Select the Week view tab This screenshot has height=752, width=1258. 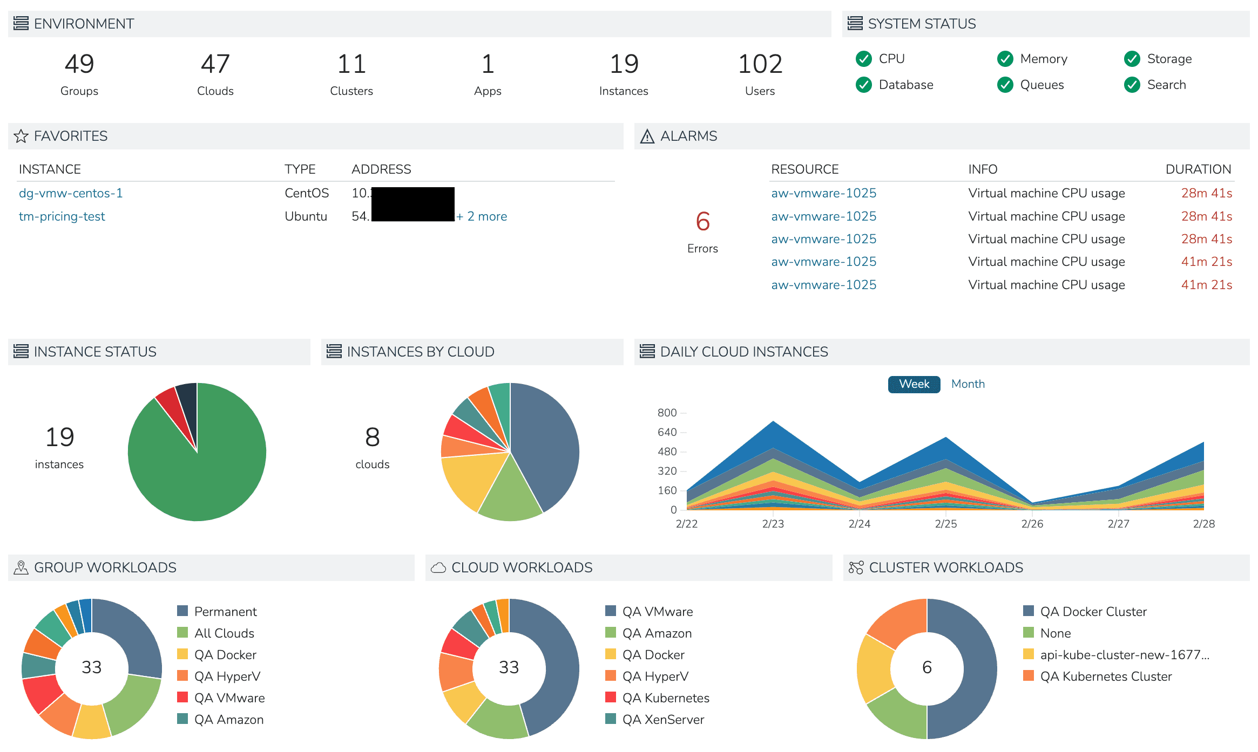pyautogui.click(x=914, y=384)
